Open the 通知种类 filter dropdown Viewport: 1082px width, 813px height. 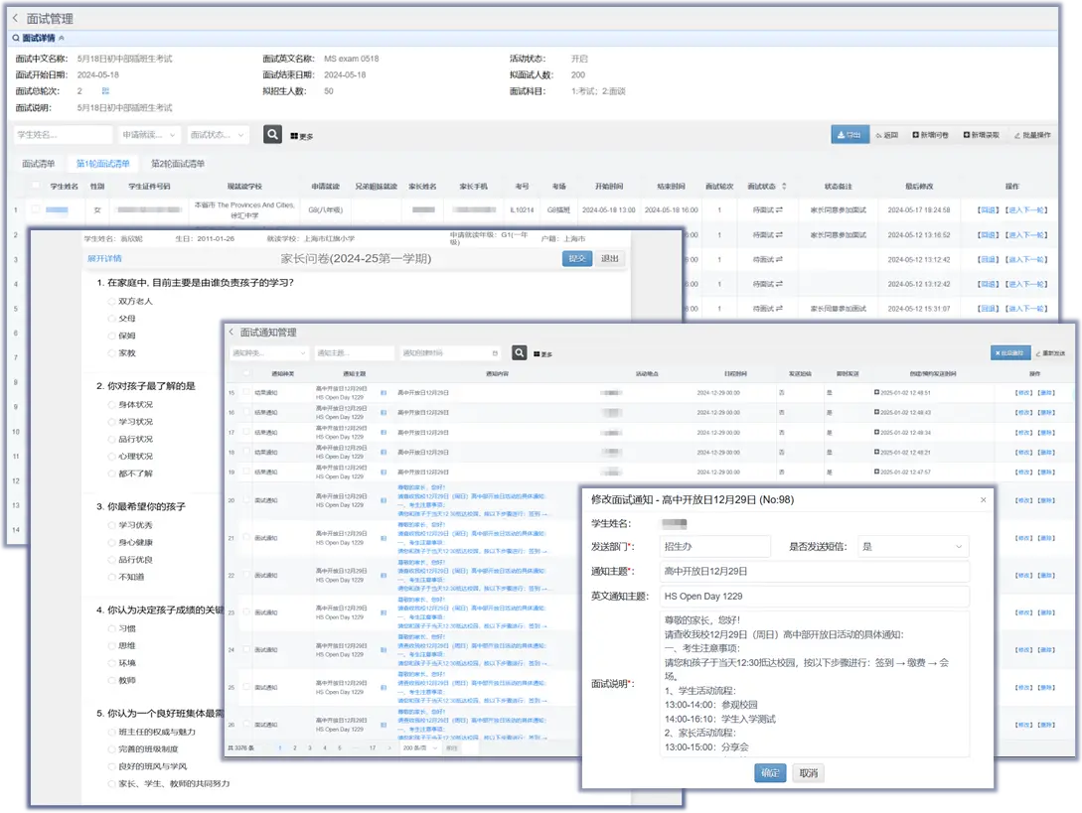point(268,353)
